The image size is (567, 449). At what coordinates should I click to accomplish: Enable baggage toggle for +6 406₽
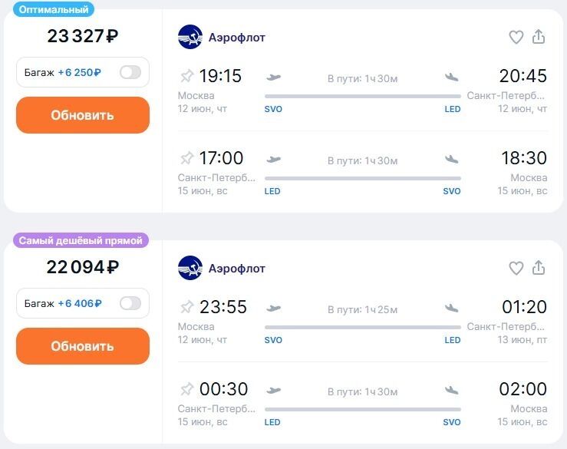[x=130, y=303]
